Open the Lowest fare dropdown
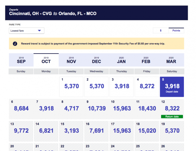The image size is (196, 151). pos(26,31)
